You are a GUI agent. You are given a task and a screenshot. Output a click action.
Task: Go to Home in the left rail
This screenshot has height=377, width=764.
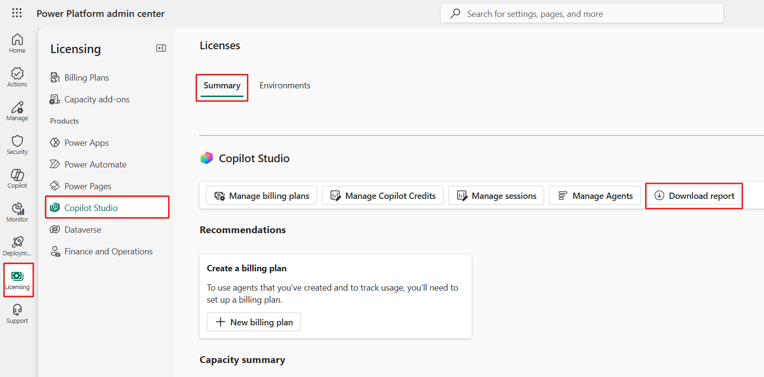coord(17,43)
